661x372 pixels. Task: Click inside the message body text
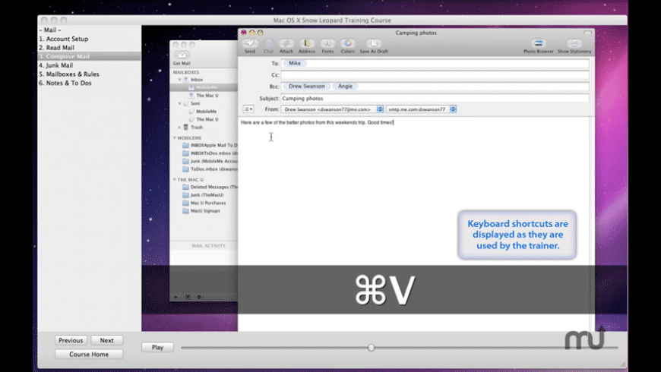[x=317, y=122]
